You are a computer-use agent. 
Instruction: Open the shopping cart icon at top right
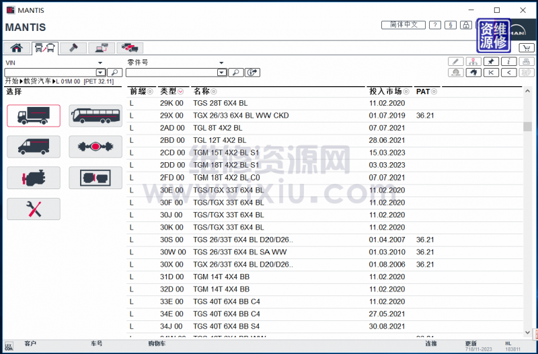coord(527,48)
